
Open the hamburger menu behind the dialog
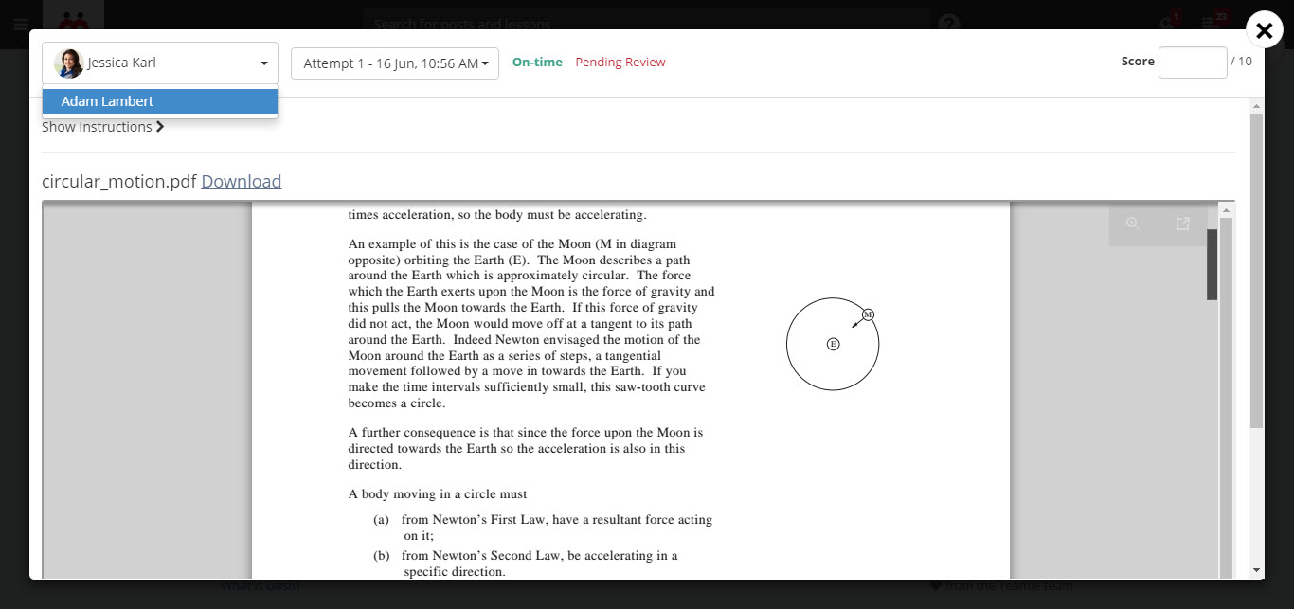[x=21, y=24]
